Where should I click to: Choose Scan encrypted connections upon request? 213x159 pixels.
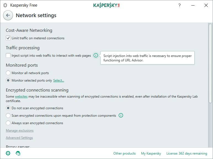[8, 116]
